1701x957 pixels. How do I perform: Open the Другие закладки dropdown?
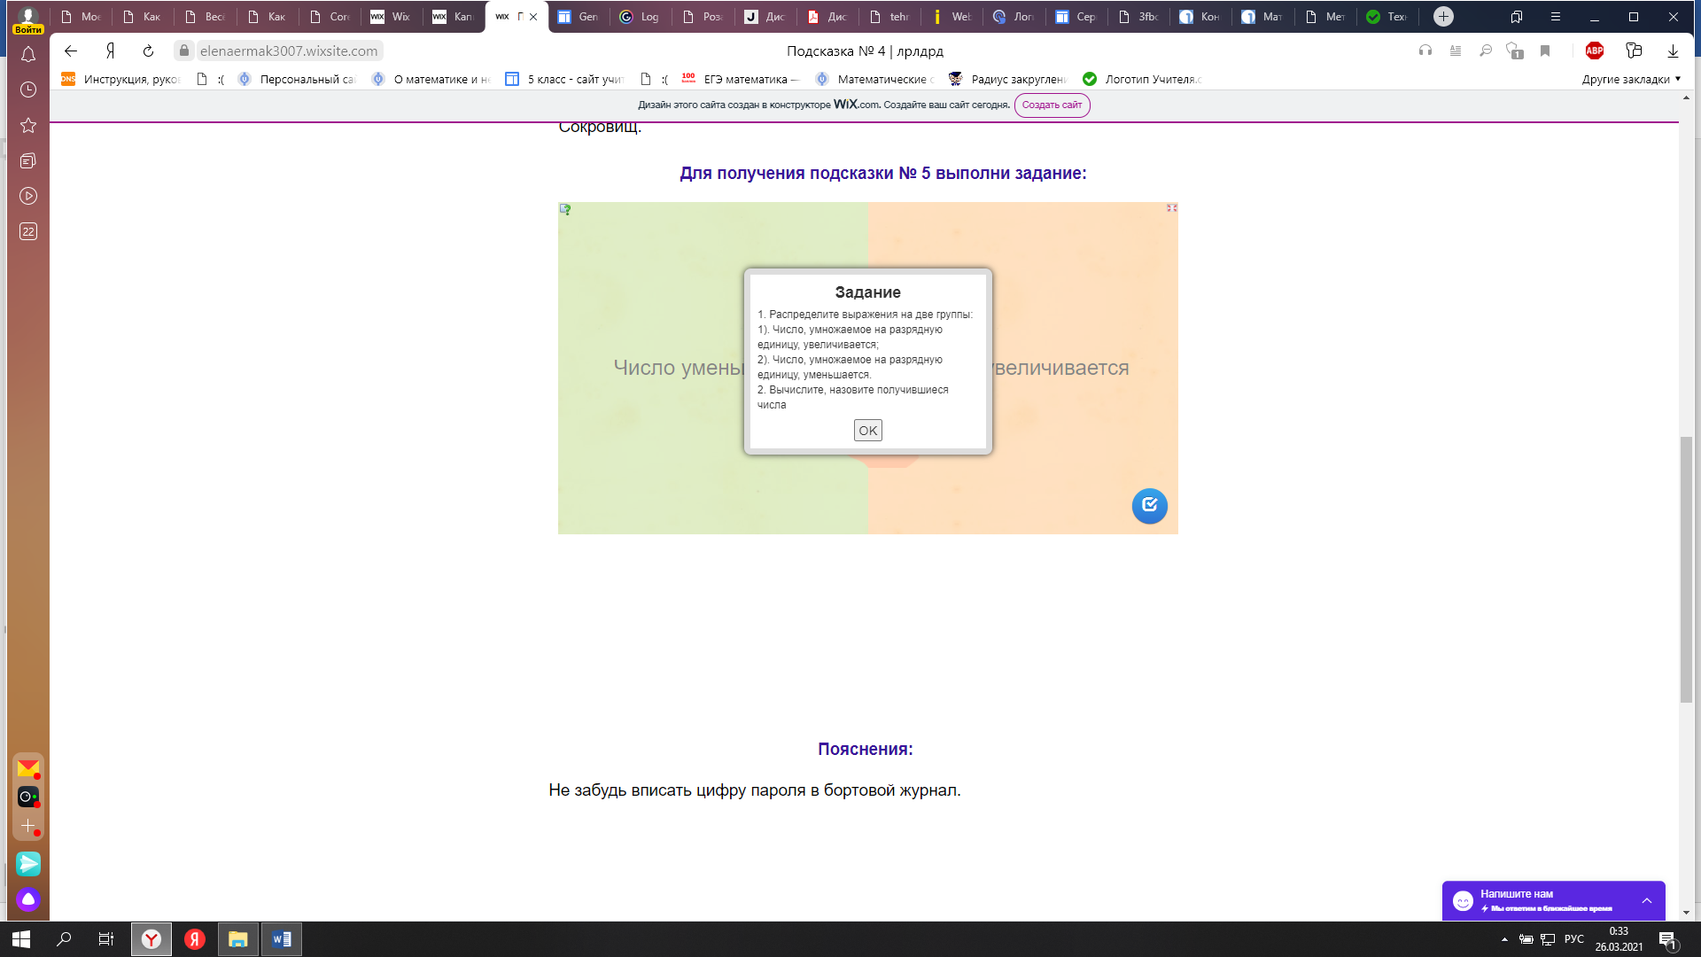click(x=1631, y=79)
